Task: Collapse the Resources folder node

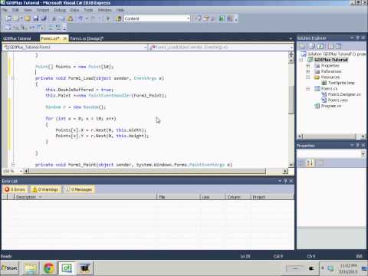Action: click(x=308, y=77)
